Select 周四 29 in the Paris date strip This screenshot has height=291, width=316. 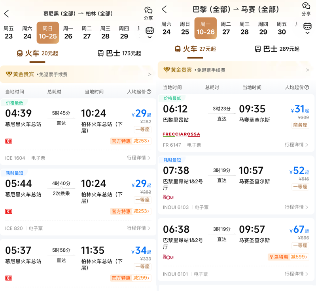(x=263, y=28)
